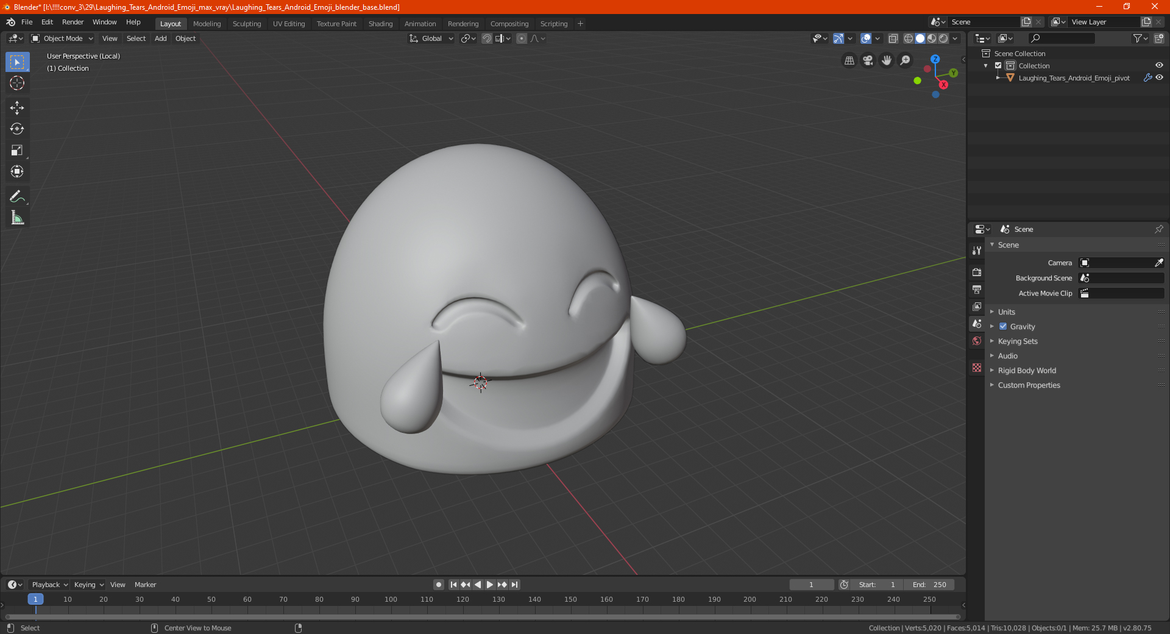Click the outliner search field
The height and width of the screenshot is (634, 1170).
pos(1062,38)
